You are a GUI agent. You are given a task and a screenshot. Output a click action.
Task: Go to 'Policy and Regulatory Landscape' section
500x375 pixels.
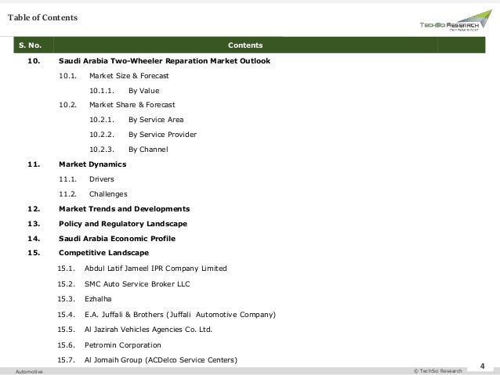(123, 224)
